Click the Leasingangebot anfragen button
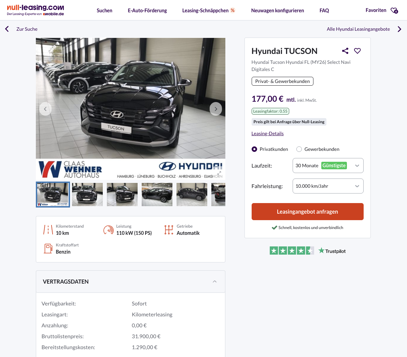This screenshot has width=407, height=357. [x=307, y=212]
